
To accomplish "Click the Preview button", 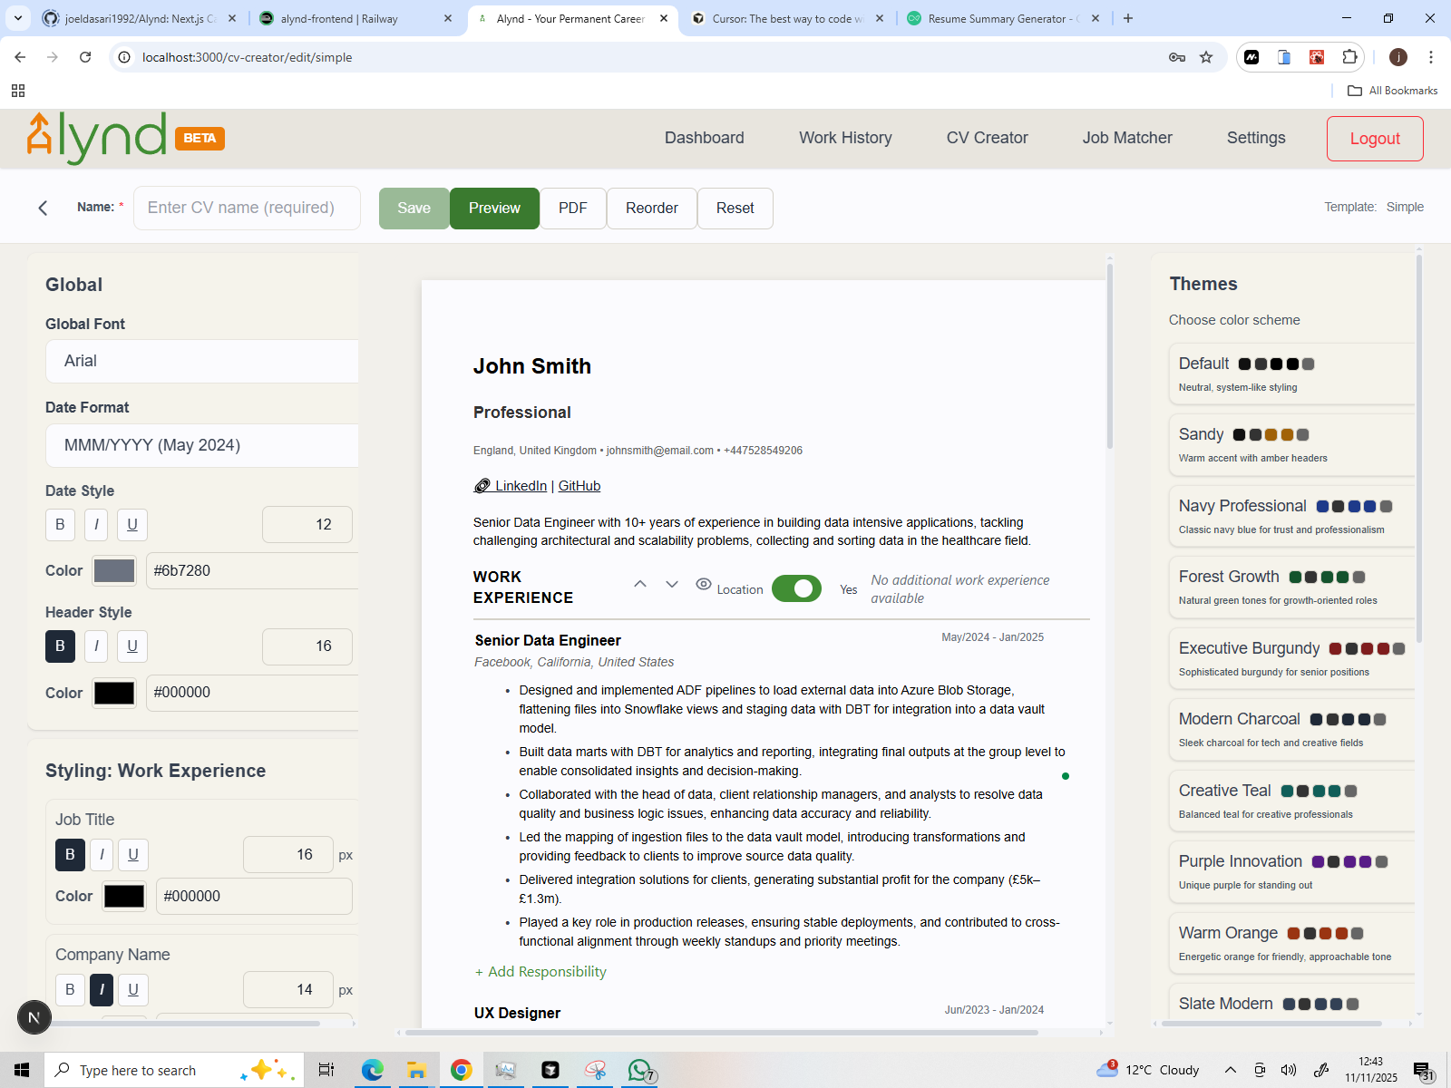I will (x=493, y=208).
